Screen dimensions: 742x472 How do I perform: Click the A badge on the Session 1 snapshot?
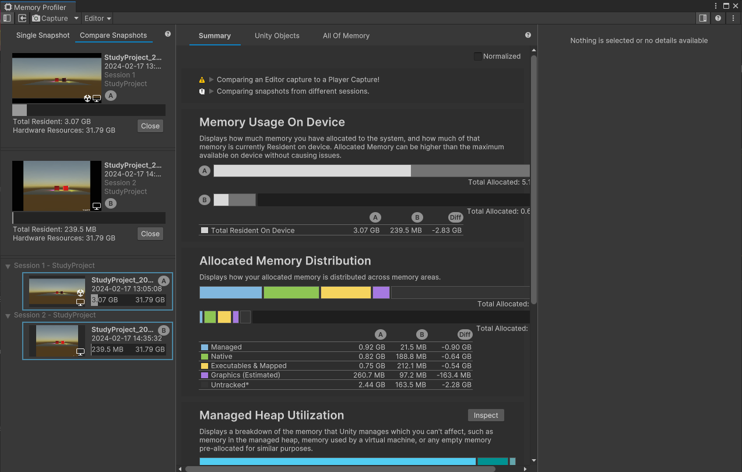(x=164, y=281)
